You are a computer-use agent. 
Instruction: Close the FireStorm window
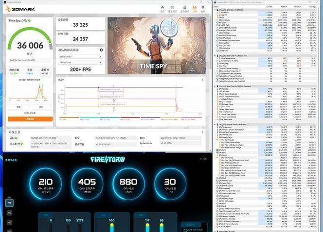click(205, 159)
